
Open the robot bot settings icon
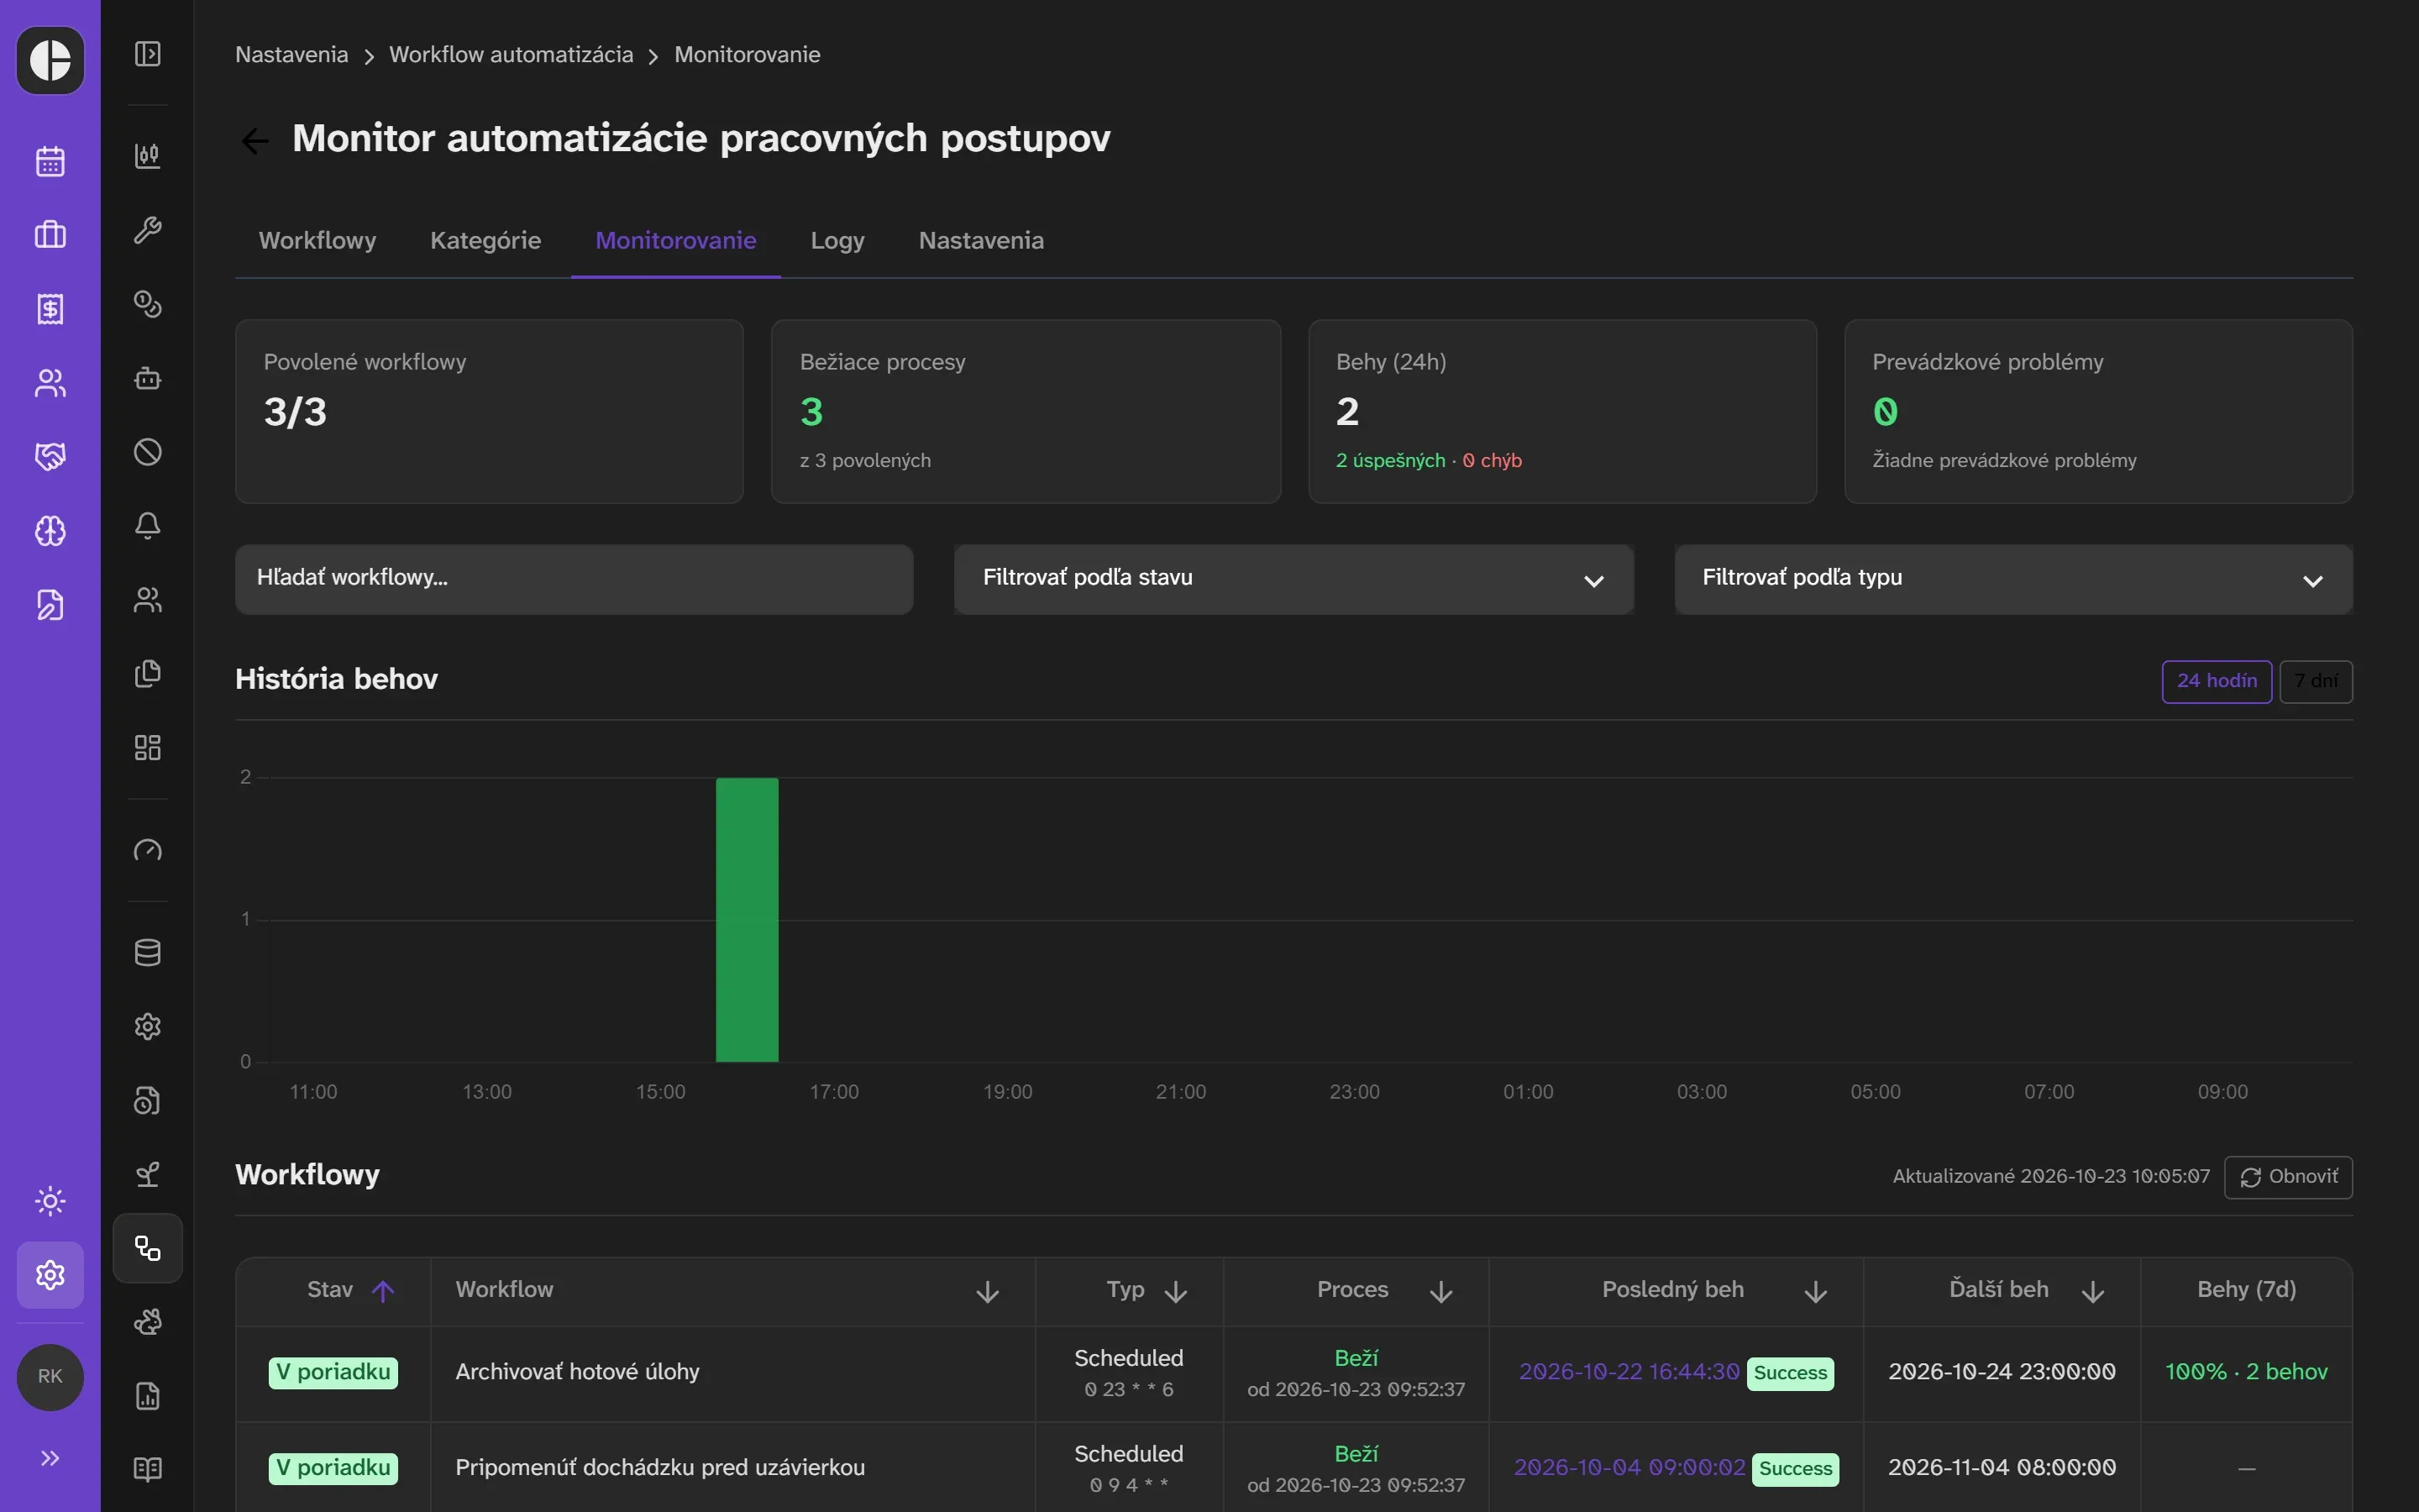[148, 378]
